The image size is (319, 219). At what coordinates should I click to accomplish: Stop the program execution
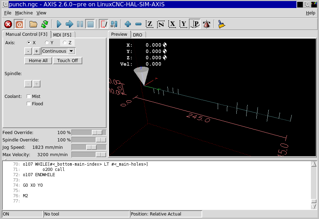(x=90, y=24)
